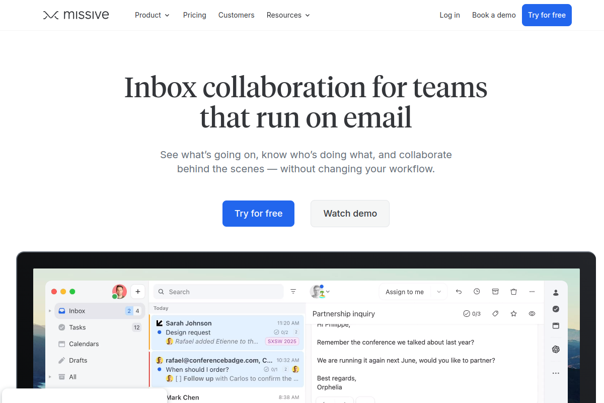Image resolution: width=604 pixels, height=403 pixels.
Task: Select Pricing in the top navigation
Action: 194,15
